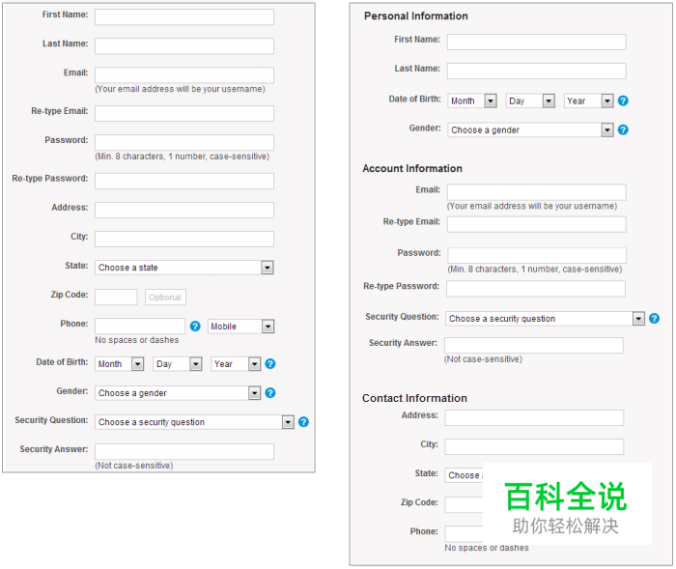Screen dimensions: 676x569
Task: Click the right form's First Name field
Action: click(536, 42)
